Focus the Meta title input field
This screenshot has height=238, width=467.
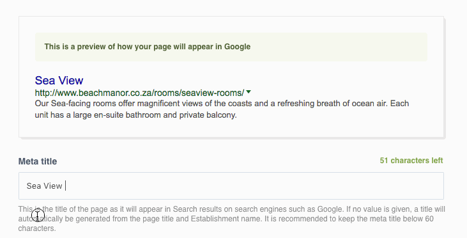(231, 186)
